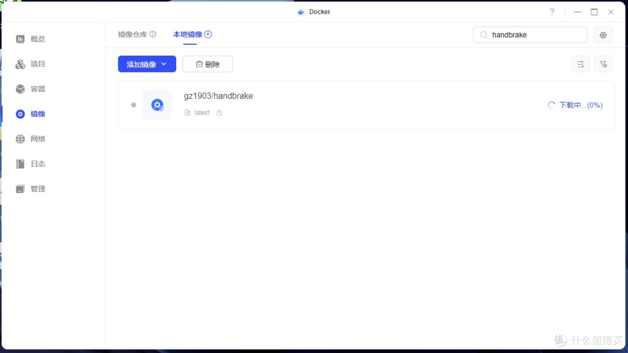
Task: Click the 删除 delete button
Action: tap(208, 64)
